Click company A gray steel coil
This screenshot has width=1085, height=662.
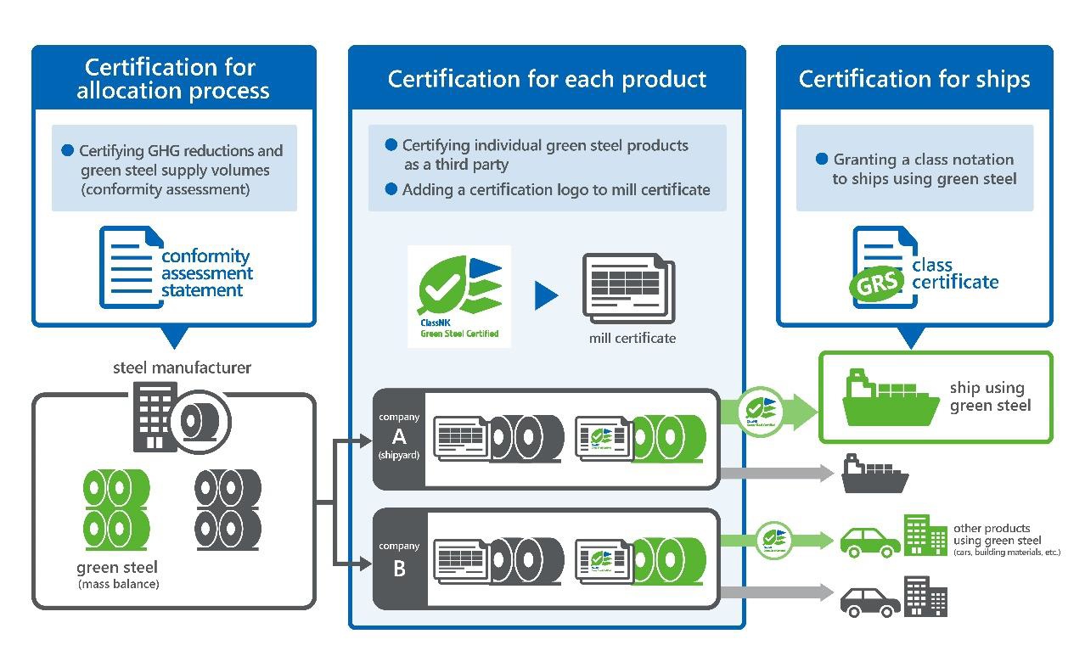[x=527, y=438]
